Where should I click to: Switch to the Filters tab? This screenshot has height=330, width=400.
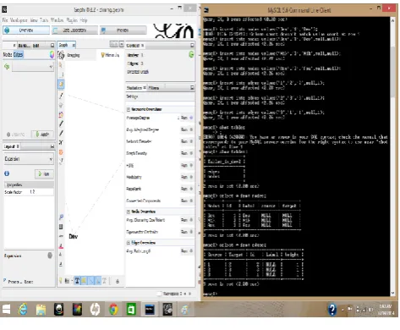[154, 88]
